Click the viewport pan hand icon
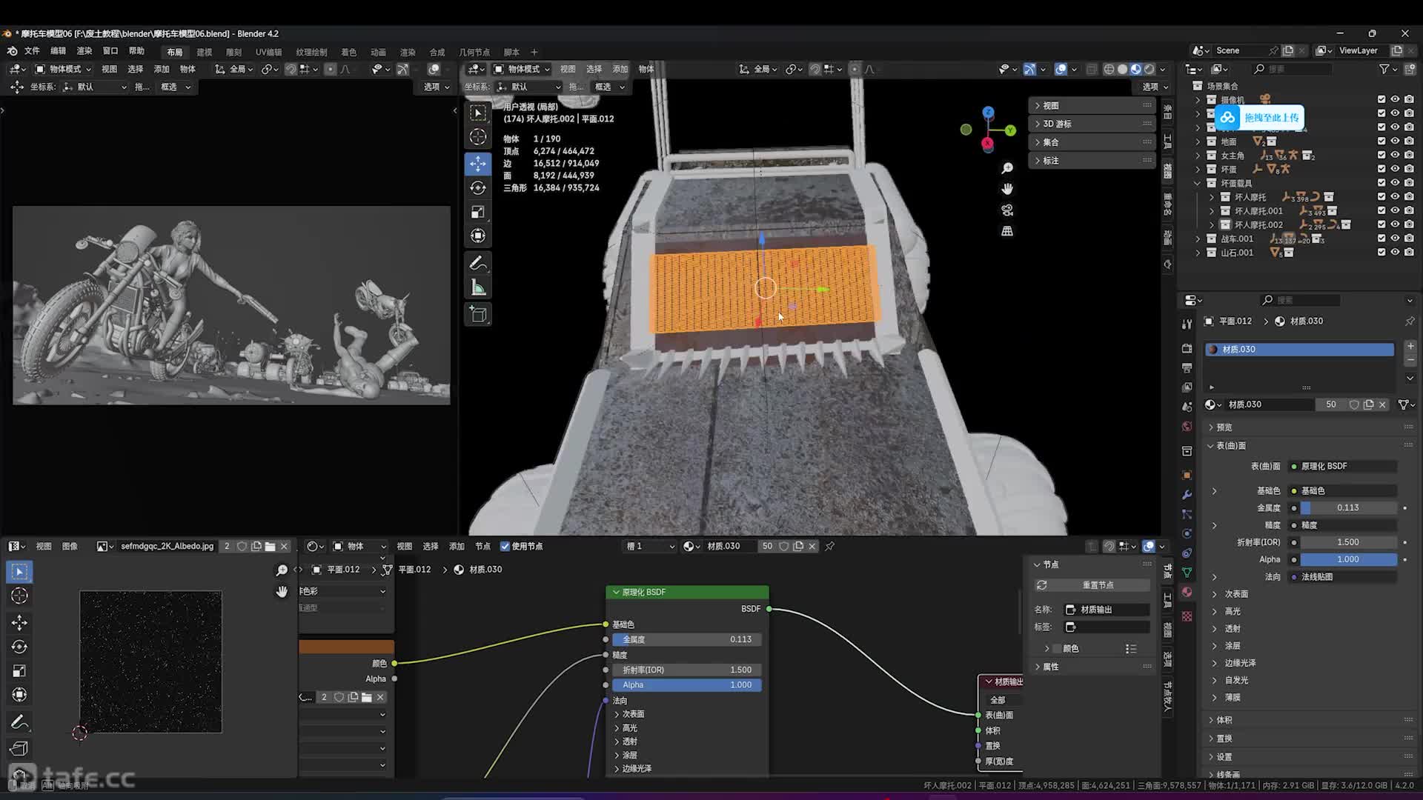The width and height of the screenshot is (1423, 800). [x=1007, y=190]
